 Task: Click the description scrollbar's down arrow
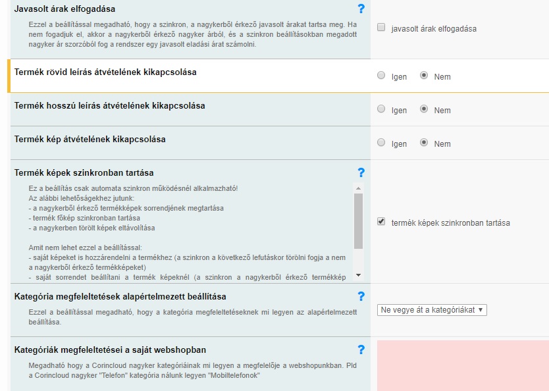coord(358,275)
